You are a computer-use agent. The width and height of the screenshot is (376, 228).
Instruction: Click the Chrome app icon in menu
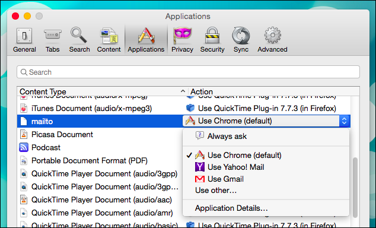point(200,155)
